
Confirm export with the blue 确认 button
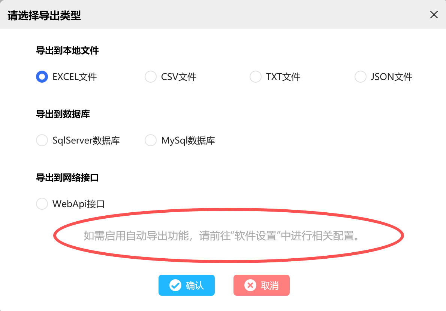(187, 285)
